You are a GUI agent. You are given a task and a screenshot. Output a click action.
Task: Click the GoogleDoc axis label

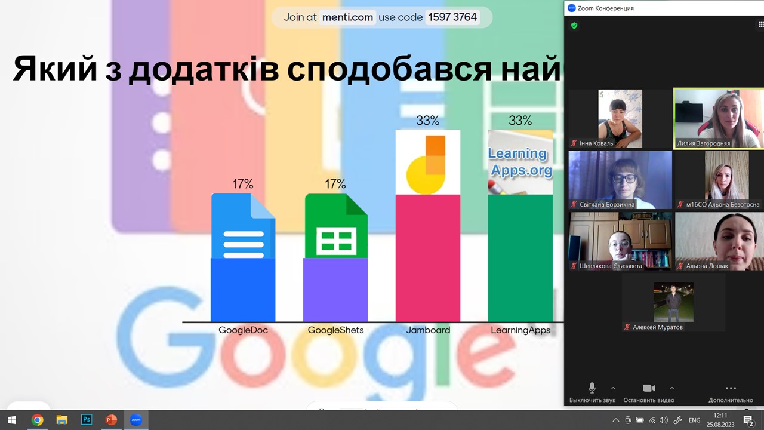[243, 330]
